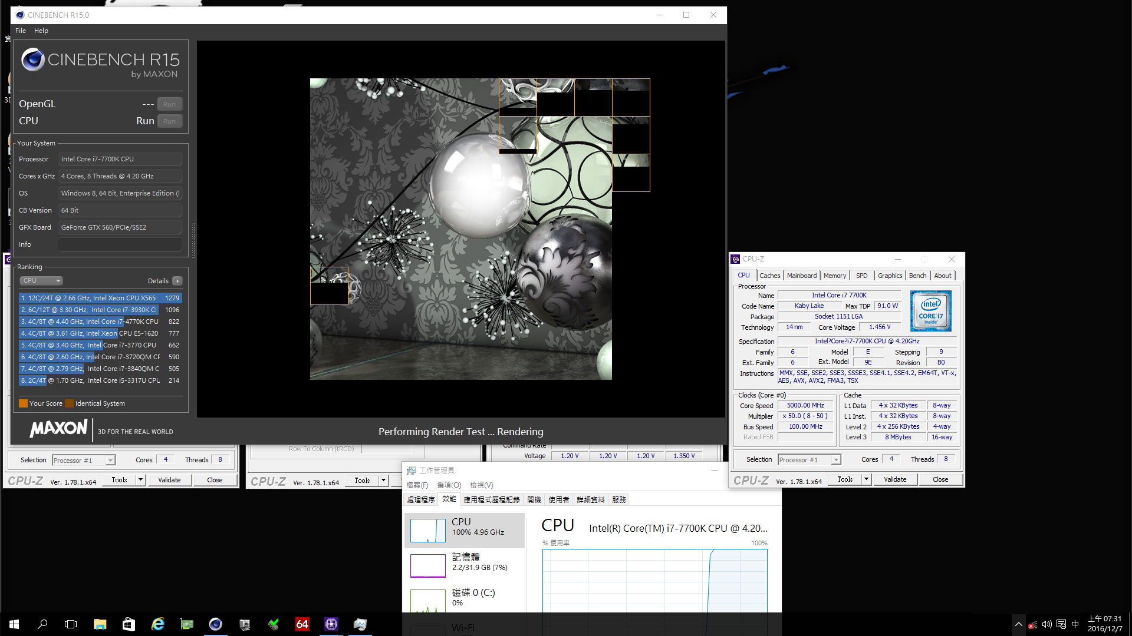Open the Help menu in Cinebench

tap(41, 31)
